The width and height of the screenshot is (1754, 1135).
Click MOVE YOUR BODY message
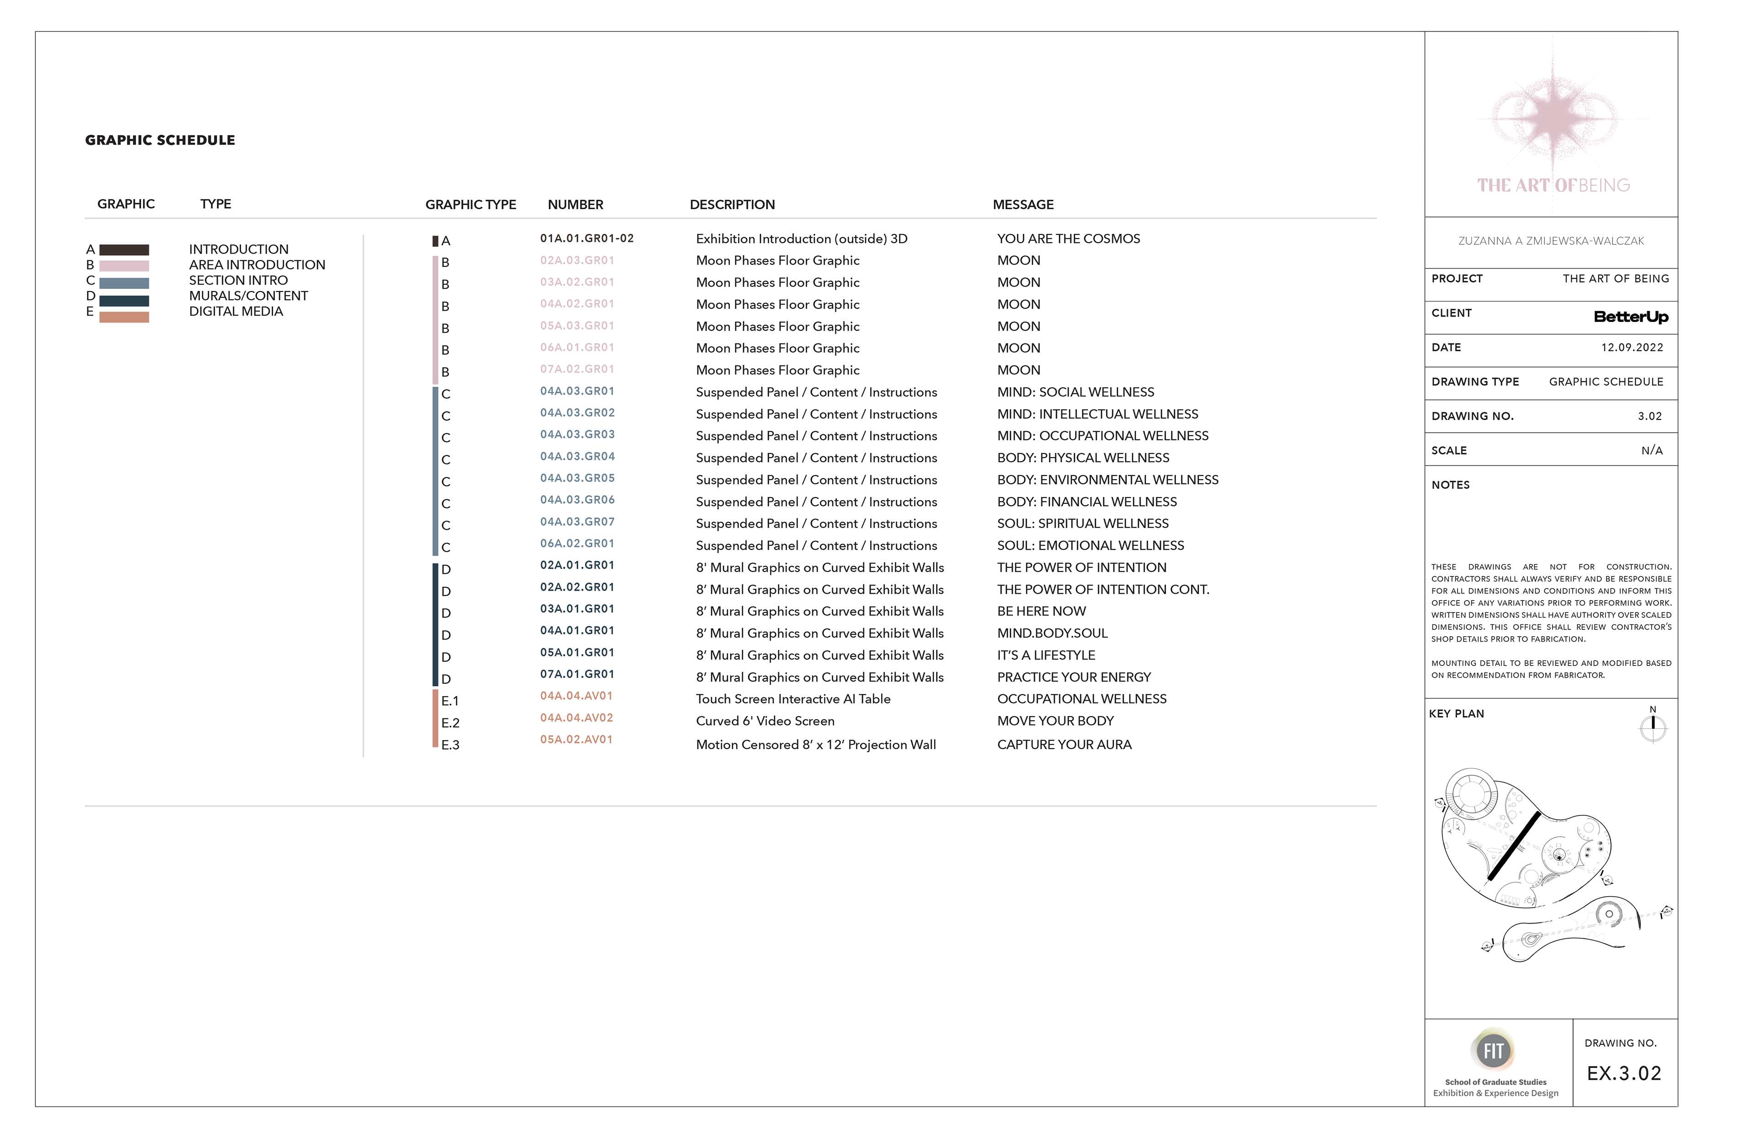coord(1055,721)
